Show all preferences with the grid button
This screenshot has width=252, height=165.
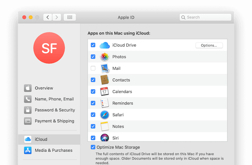pyautogui.click(x=70, y=17)
